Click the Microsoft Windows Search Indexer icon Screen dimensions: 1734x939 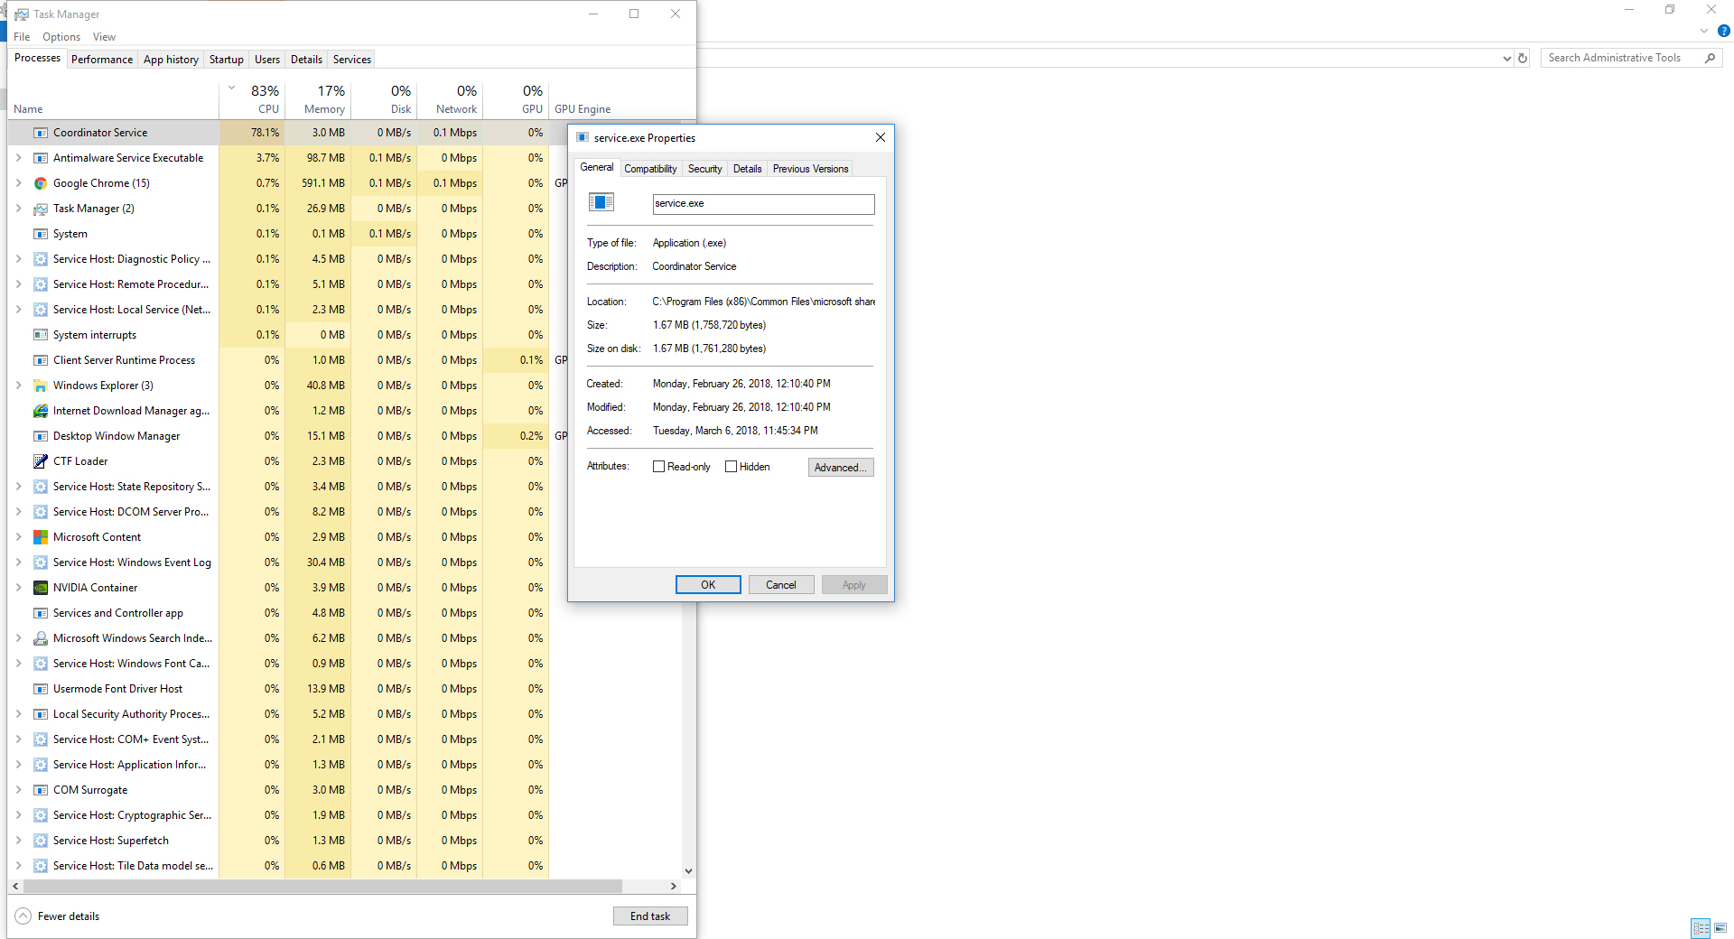[41, 638]
